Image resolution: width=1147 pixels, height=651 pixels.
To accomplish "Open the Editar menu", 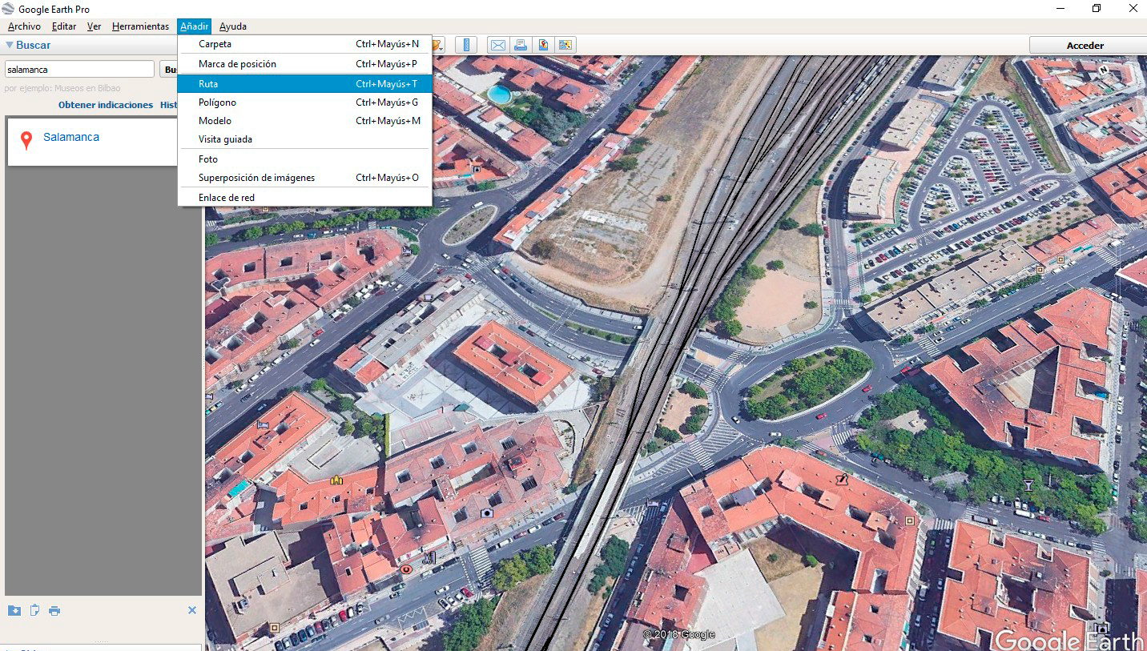I will [64, 26].
